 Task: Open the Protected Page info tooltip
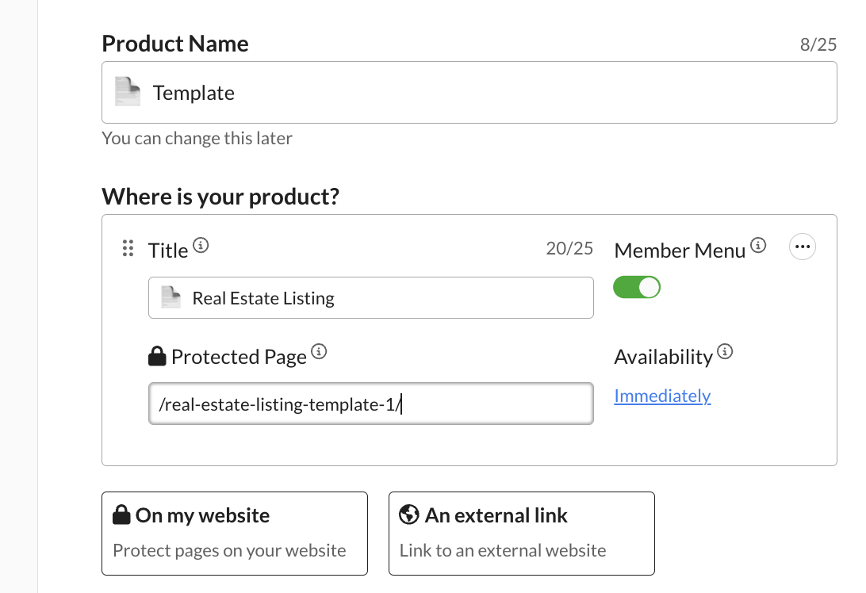coord(319,352)
